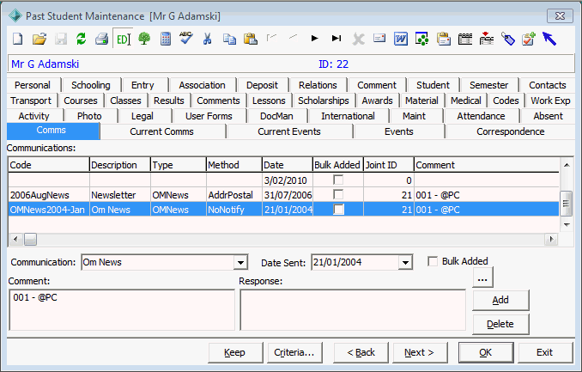Click inside the Comment text box
582x372 pixels.
click(x=122, y=310)
